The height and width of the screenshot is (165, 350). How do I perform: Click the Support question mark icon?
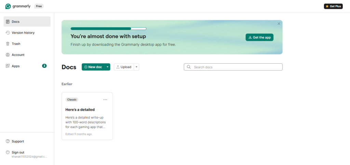click(x=8, y=141)
